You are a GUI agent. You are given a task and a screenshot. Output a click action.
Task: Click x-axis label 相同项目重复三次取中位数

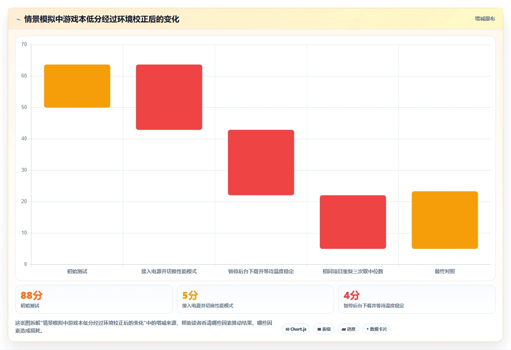353,271
